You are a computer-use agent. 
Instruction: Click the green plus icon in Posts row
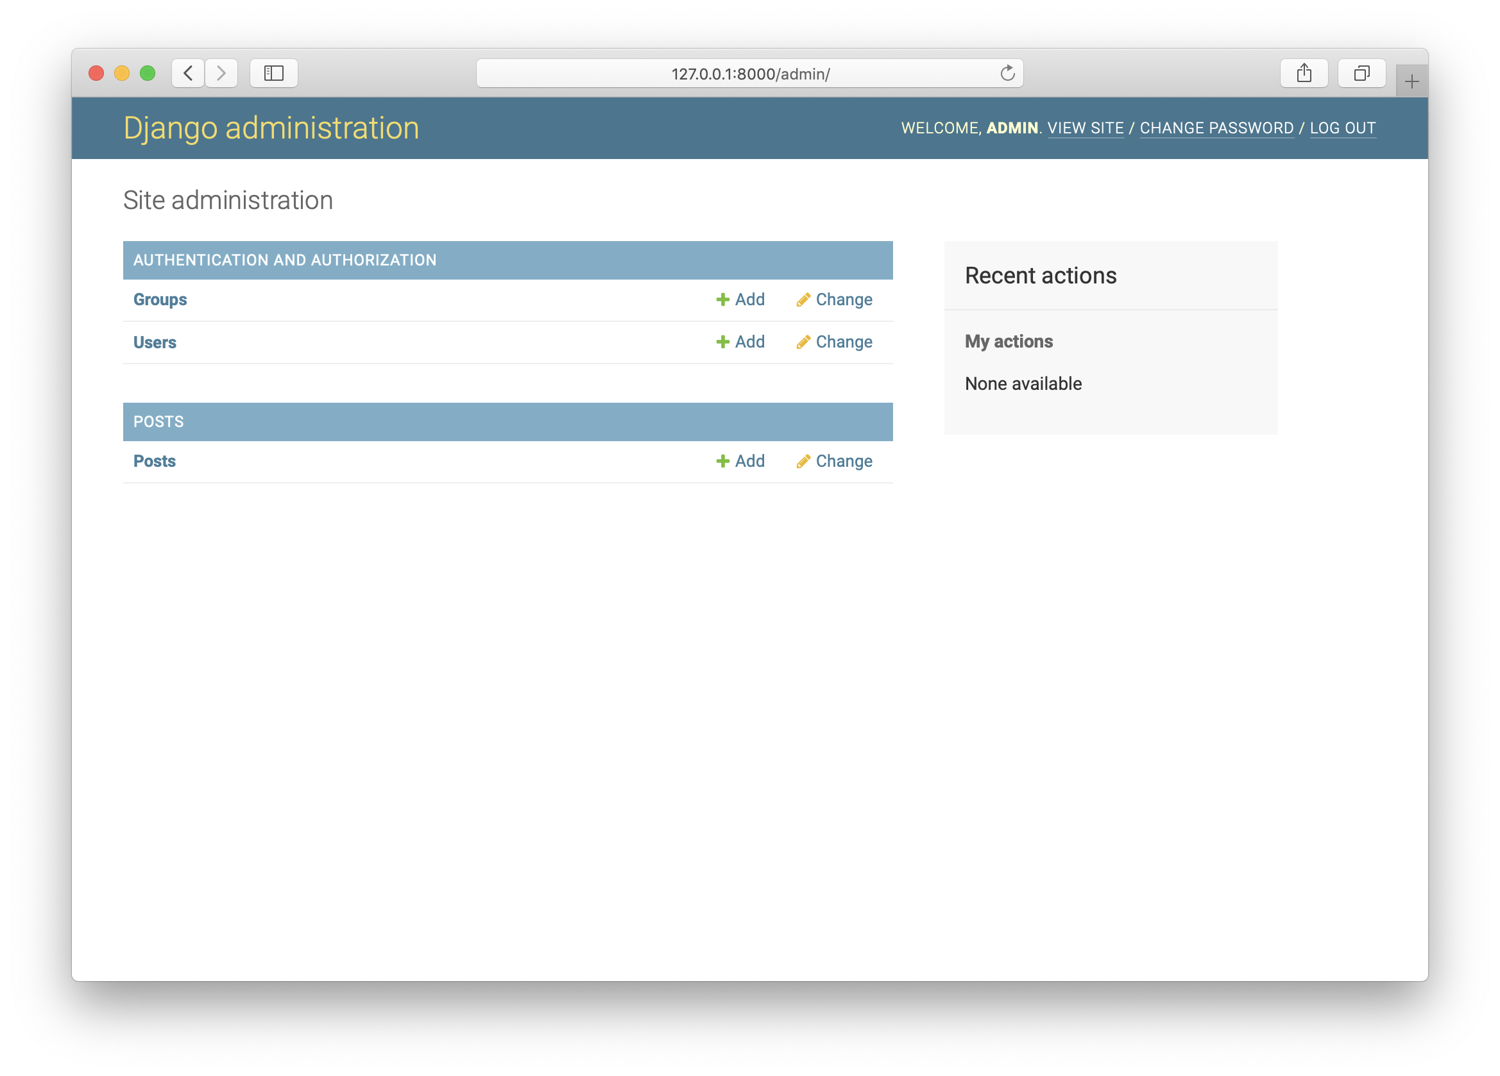tap(722, 460)
